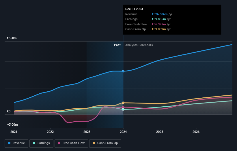
Task: Click the Dec 31 2023 tooltip date
Action: coord(134,9)
